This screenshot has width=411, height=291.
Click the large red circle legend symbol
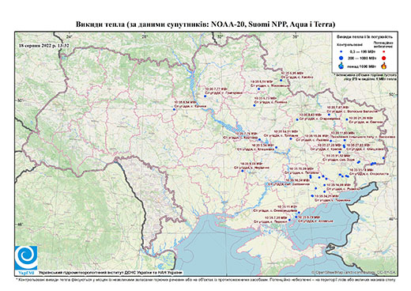pyautogui.click(x=383, y=59)
